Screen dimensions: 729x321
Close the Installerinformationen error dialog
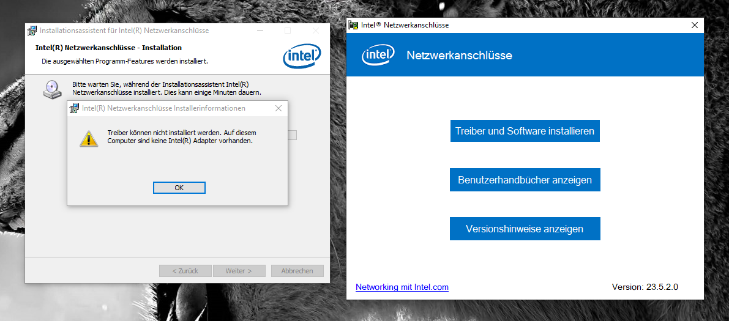279,108
